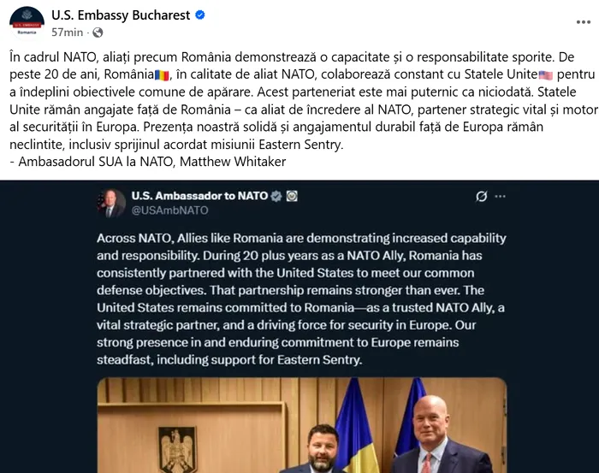
Task: Open the U.S. Embassy Bucharest profile picture
Action: click(27, 22)
